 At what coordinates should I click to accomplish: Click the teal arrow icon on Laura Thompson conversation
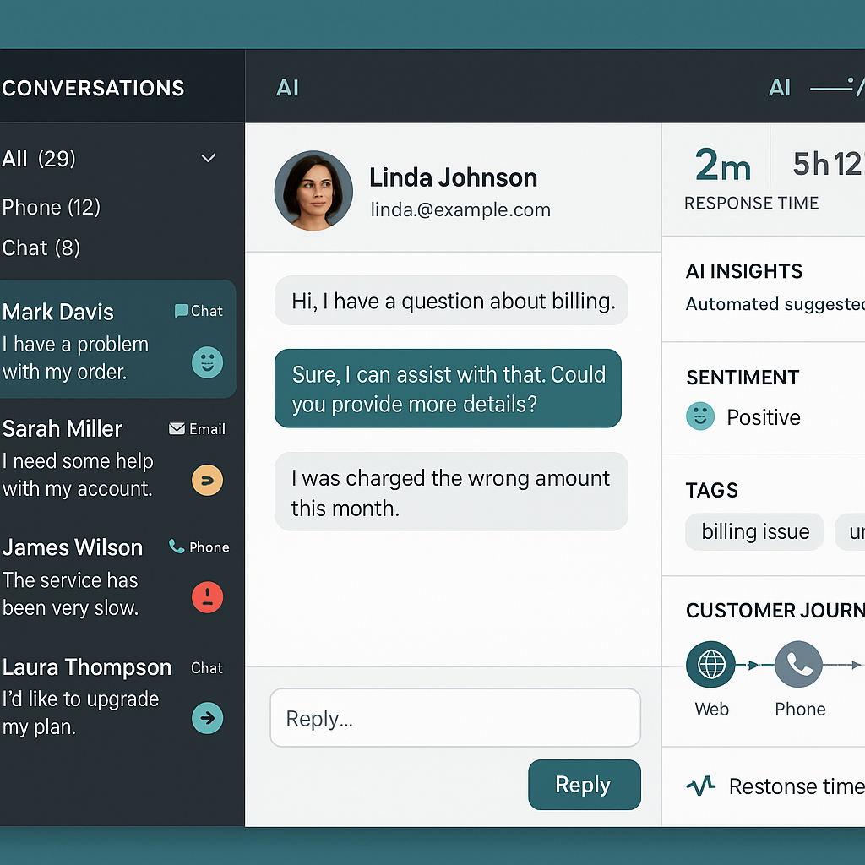pyautogui.click(x=207, y=718)
